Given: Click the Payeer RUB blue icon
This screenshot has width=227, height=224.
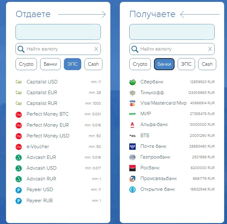Looking at the screenshot, I should pyautogui.click(x=19, y=201).
